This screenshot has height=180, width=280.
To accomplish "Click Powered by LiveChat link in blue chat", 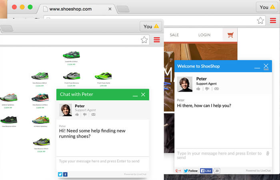I will click(x=258, y=170).
